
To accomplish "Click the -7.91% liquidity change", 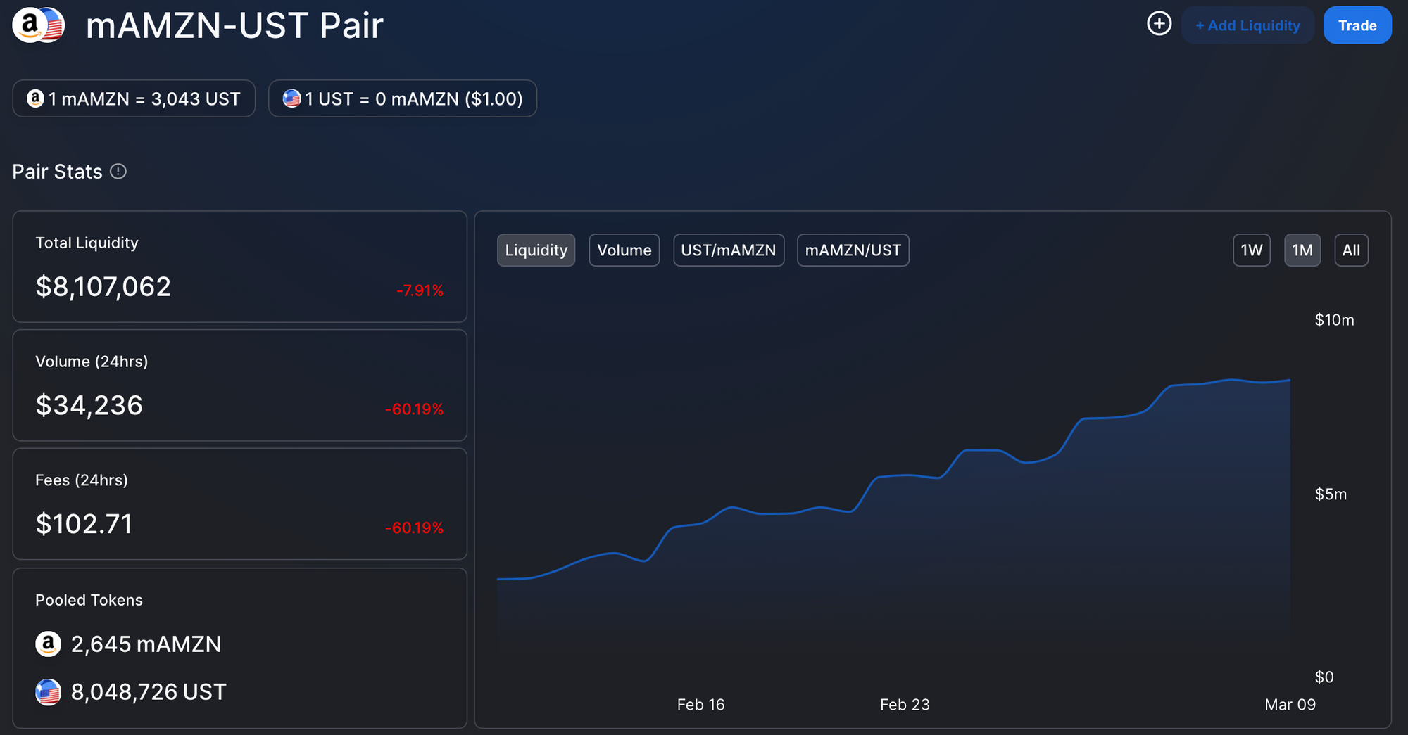I will pos(420,290).
